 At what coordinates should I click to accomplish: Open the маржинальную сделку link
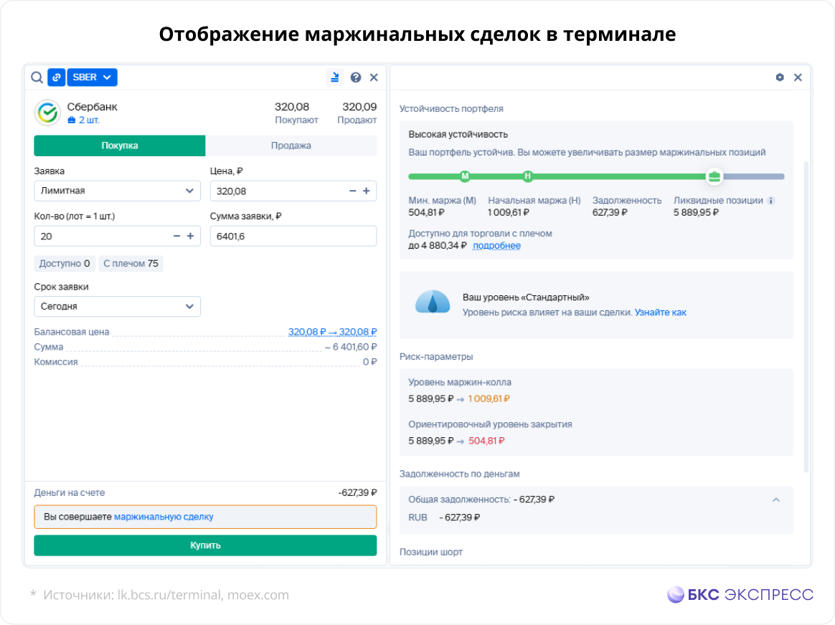164,517
